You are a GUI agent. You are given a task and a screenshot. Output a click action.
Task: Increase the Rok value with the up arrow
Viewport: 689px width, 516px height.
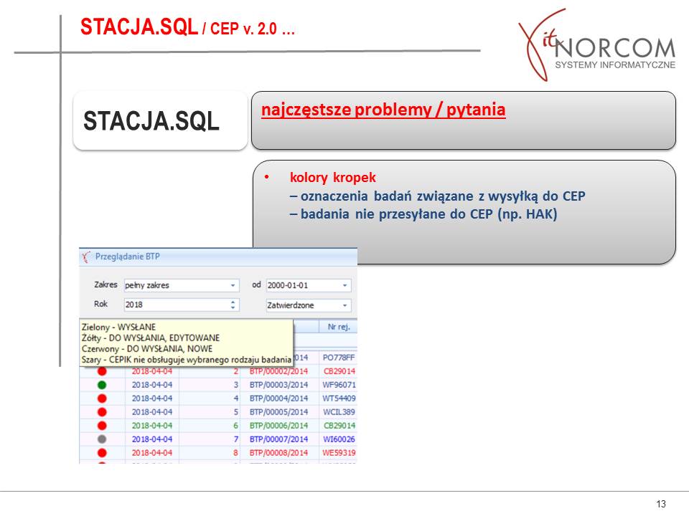click(233, 302)
